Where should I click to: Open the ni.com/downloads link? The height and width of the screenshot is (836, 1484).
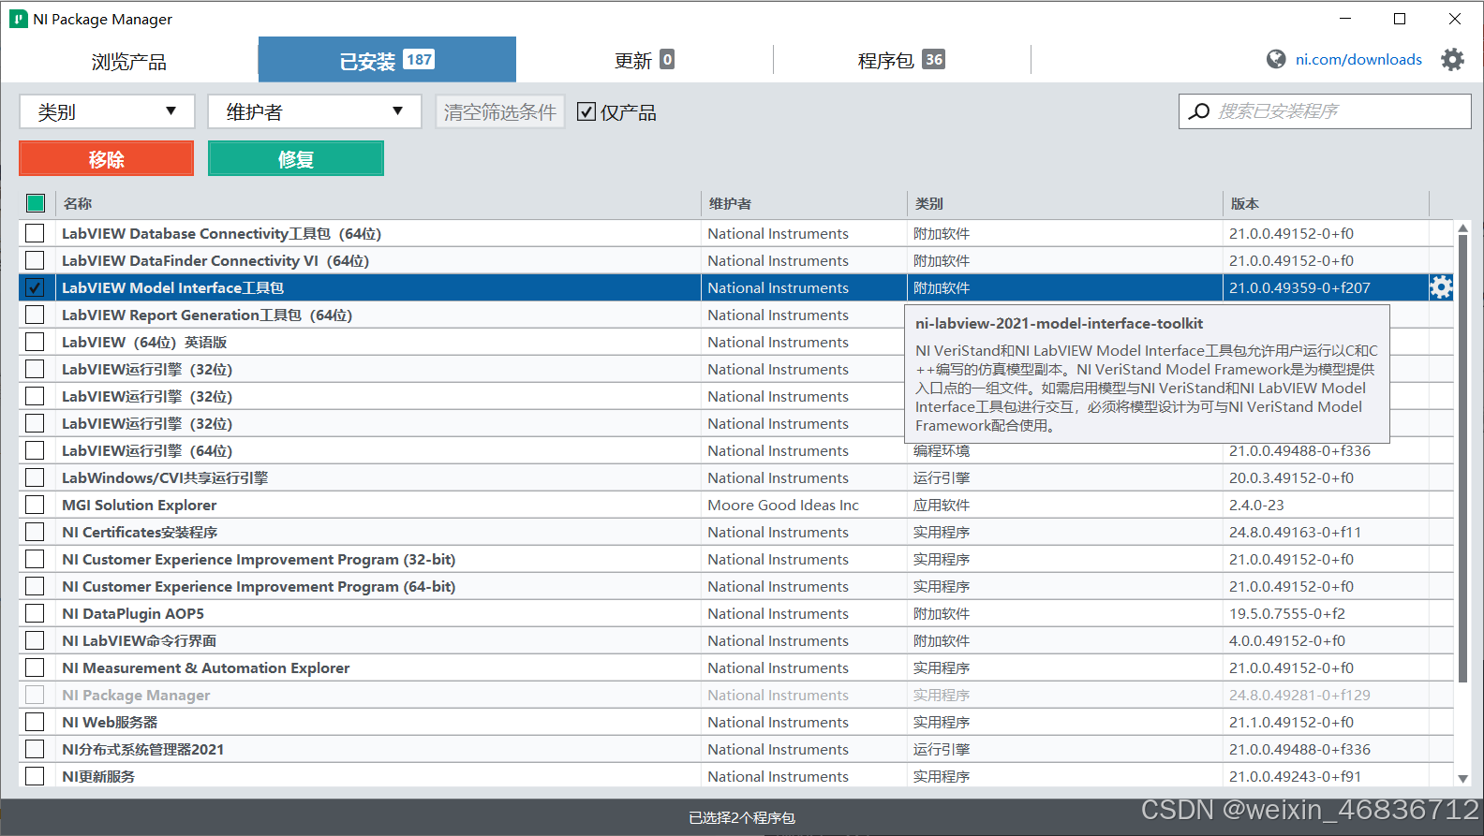(1358, 59)
